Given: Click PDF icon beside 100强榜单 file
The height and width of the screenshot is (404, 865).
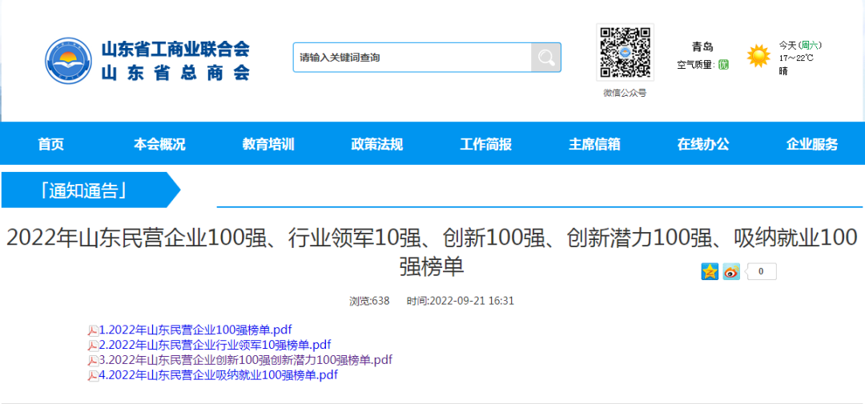Looking at the screenshot, I should point(93,330).
